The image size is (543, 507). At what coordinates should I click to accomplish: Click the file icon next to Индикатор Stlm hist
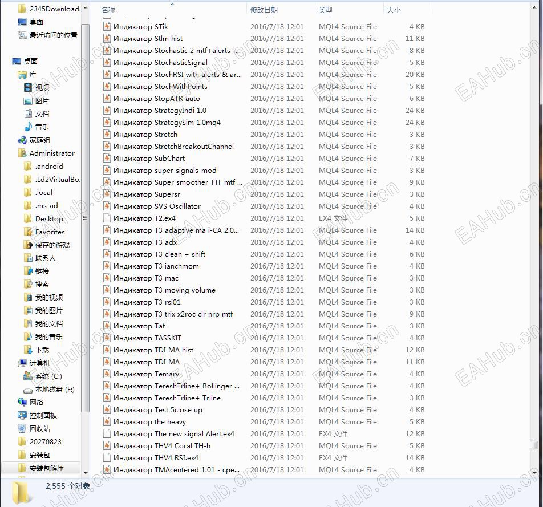tap(107, 38)
